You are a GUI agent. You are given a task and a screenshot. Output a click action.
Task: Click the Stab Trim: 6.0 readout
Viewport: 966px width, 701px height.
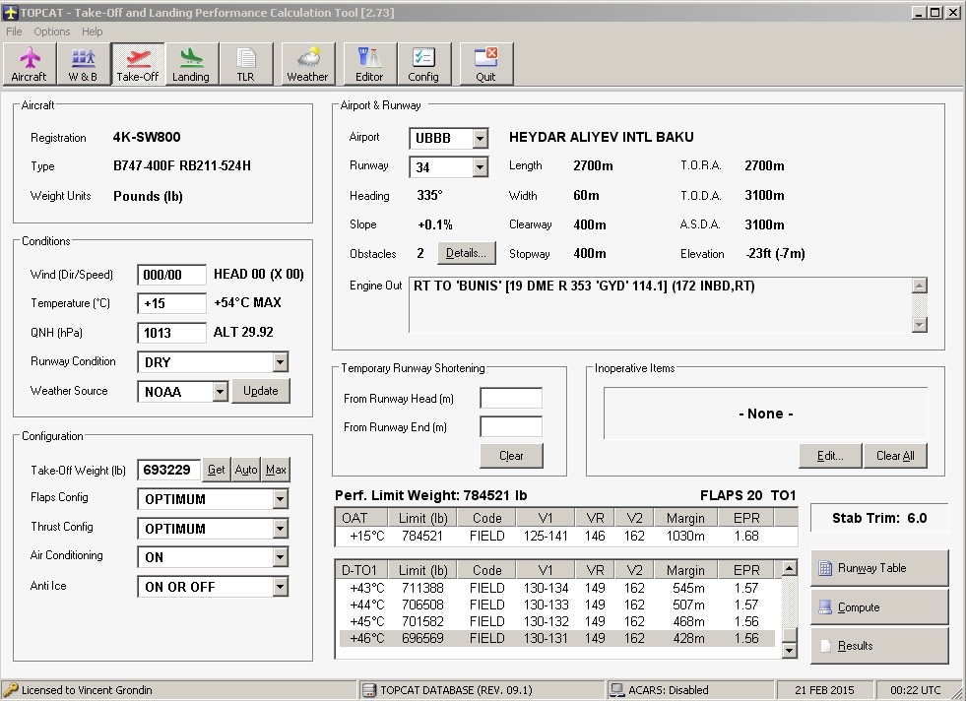point(879,518)
